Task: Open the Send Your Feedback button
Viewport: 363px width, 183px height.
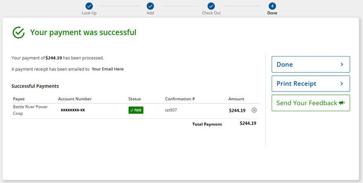Action: [x=310, y=103]
